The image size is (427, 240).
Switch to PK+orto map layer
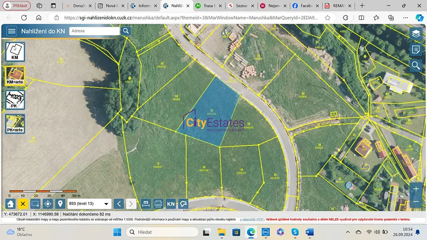point(15,124)
